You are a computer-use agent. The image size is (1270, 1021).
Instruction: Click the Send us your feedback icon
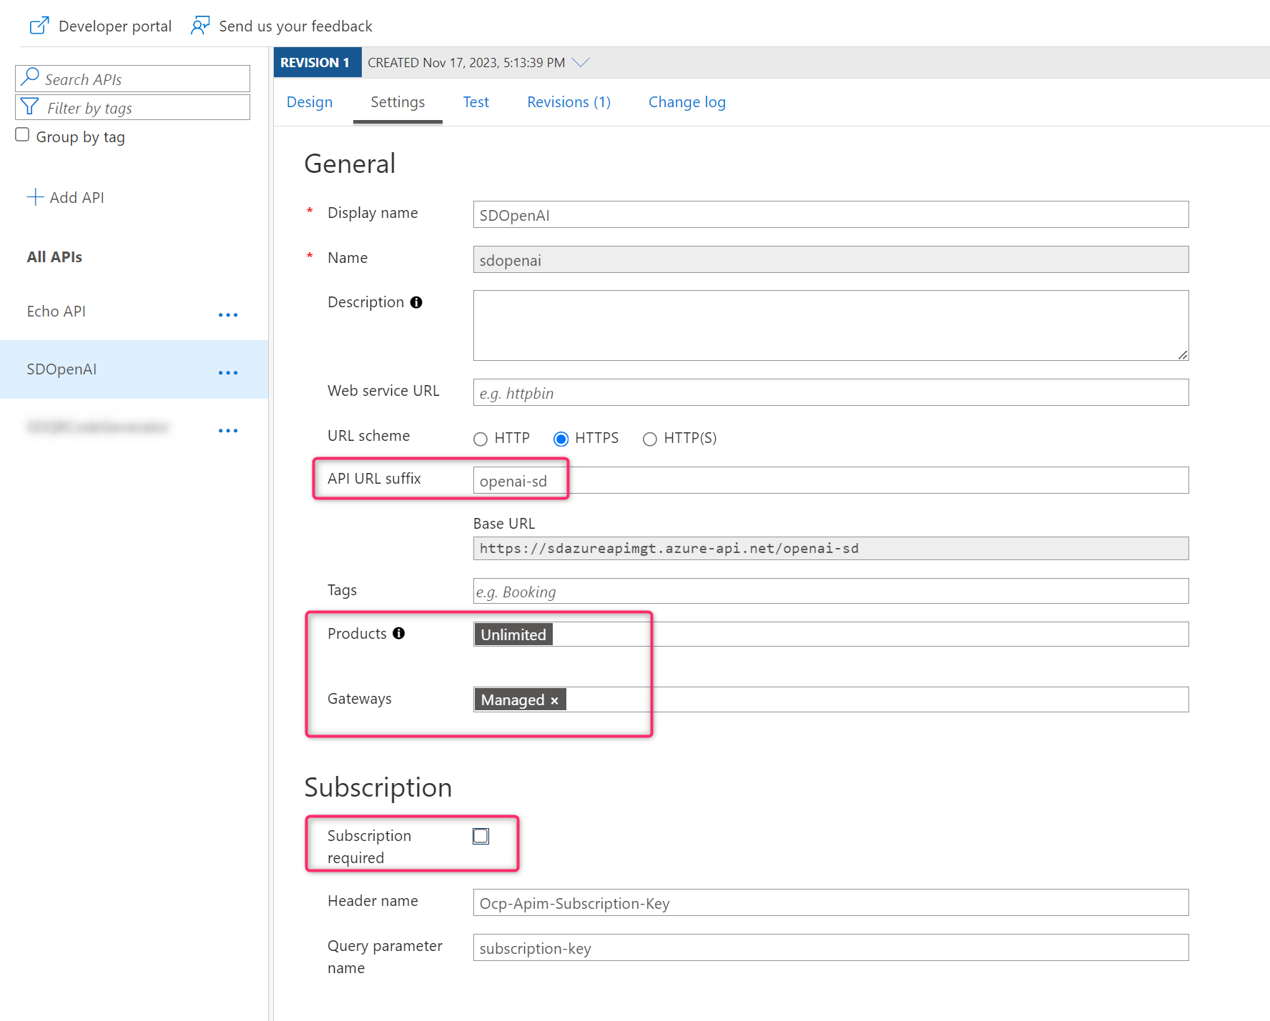[x=200, y=26]
